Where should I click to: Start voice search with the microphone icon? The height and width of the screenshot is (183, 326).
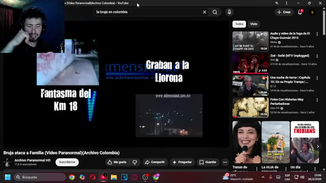pyautogui.click(x=229, y=12)
